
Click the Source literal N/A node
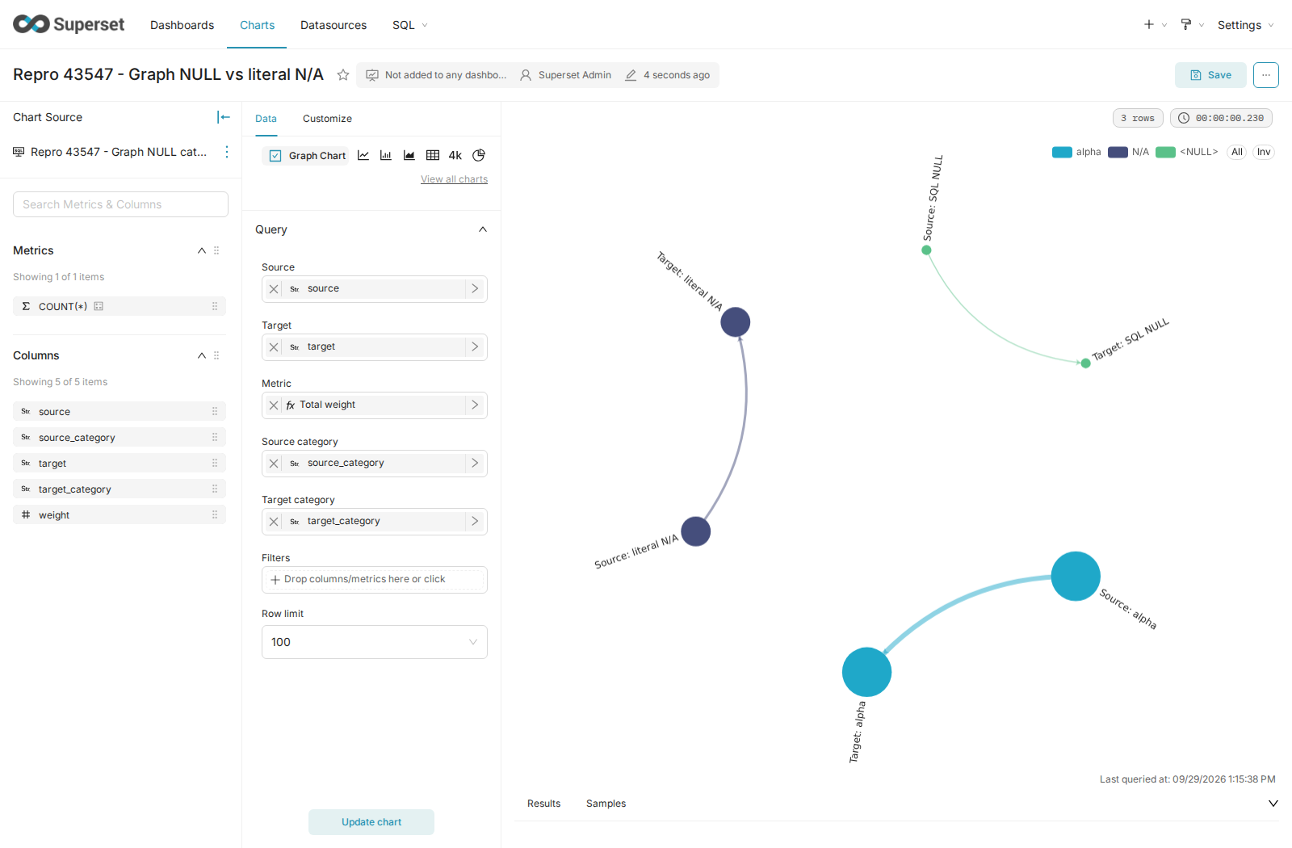coord(695,531)
